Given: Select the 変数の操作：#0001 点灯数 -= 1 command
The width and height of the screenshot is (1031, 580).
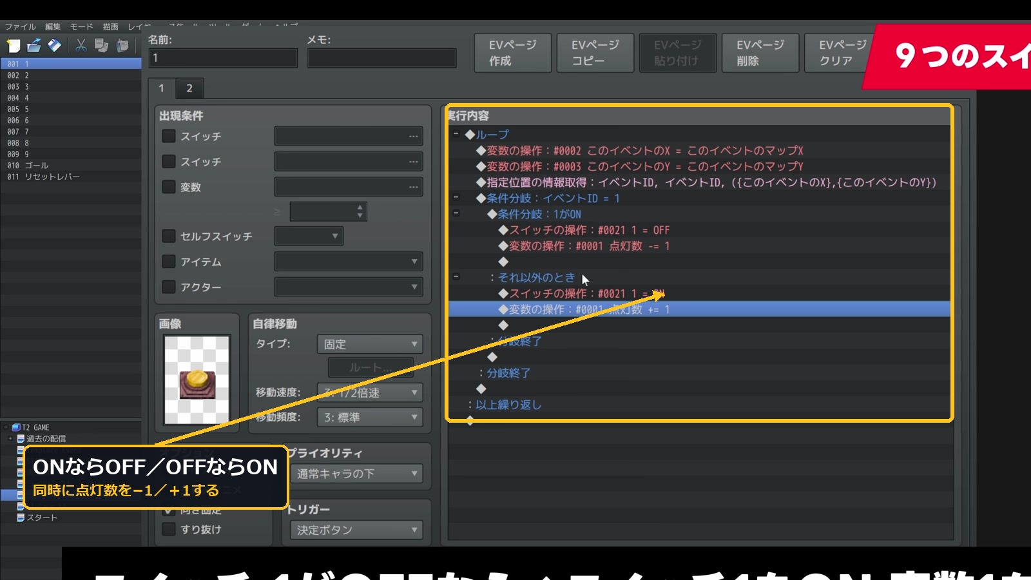Looking at the screenshot, I should click(699, 246).
